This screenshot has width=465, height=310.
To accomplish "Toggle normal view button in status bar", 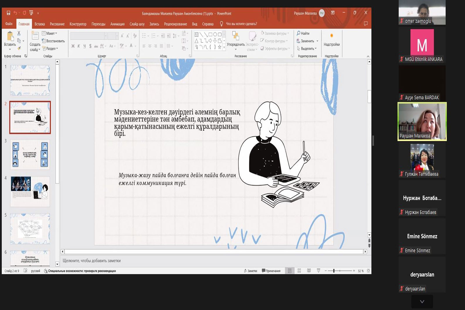I will [x=289, y=271].
